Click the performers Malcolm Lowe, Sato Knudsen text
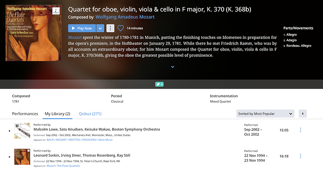 pyautogui.click(x=96, y=129)
